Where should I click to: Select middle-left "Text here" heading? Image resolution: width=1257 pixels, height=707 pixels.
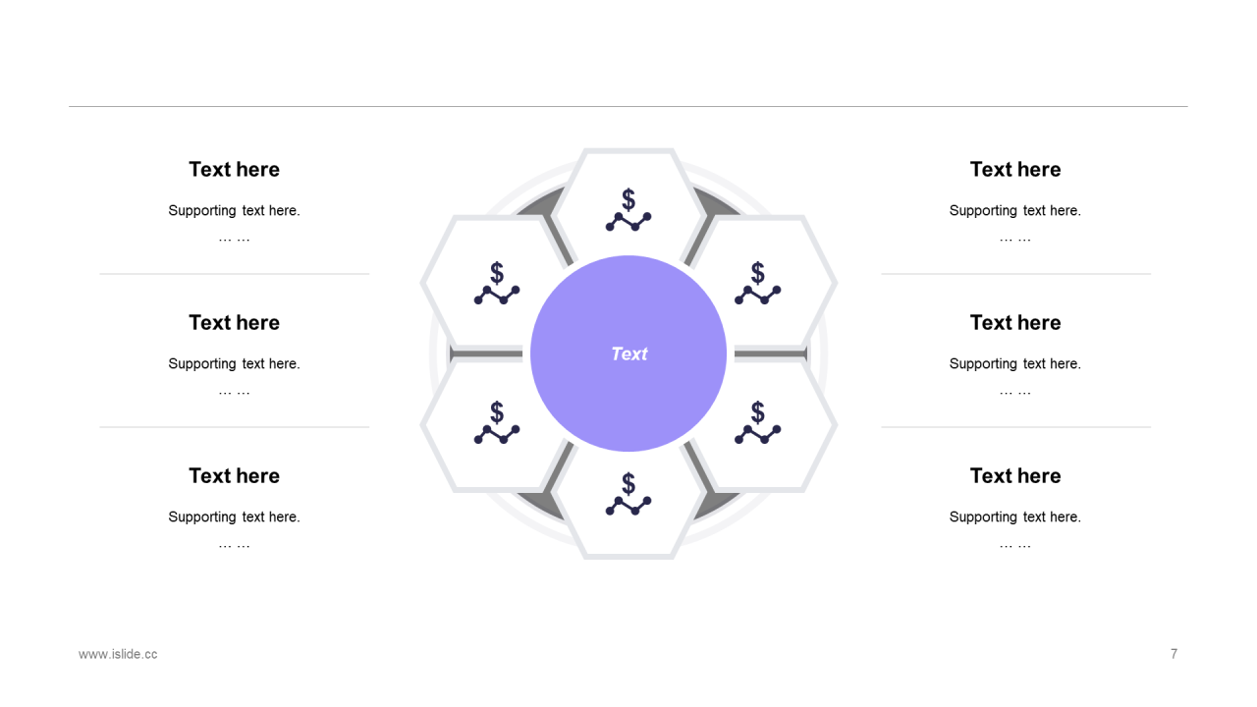click(234, 322)
